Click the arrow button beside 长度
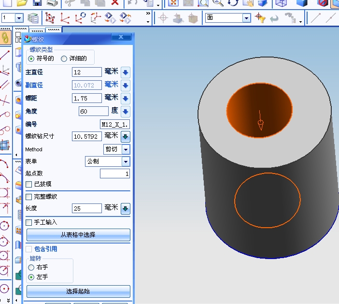This screenshot has width=339, height=304. [126, 209]
